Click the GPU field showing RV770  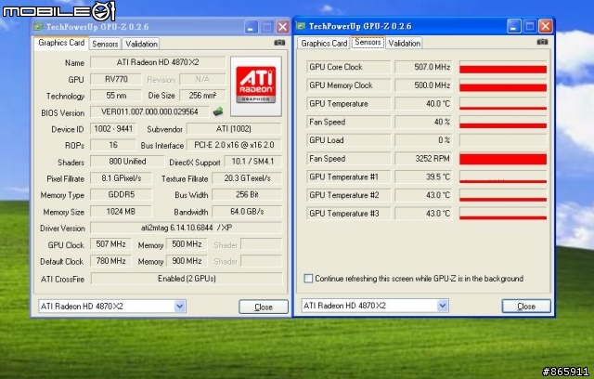tap(116, 79)
